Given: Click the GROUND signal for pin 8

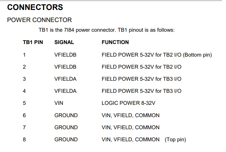Looking at the screenshot, I should pyautogui.click(x=66, y=139).
